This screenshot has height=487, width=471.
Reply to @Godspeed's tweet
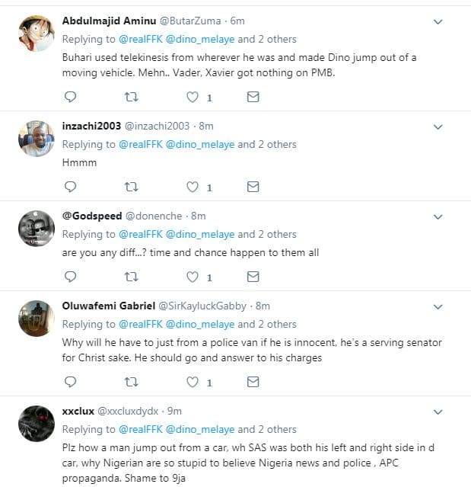(70, 277)
